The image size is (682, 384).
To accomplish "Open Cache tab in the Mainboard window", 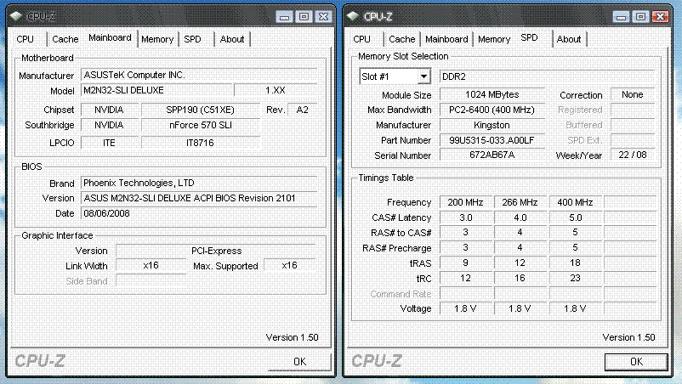I will point(65,39).
